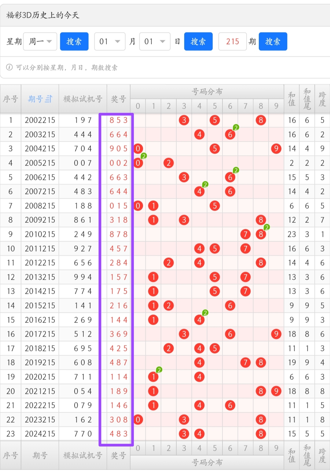Click the top 模拟试机号 column header

(83, 99)
